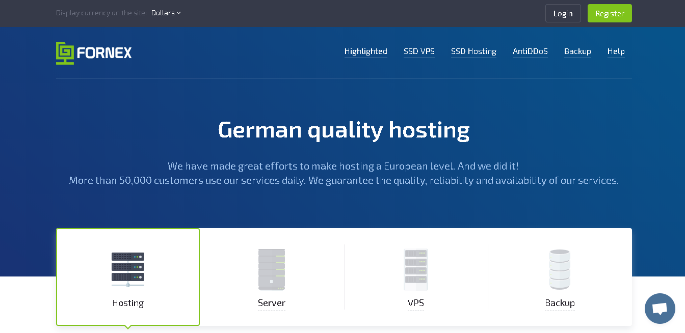Click the 'More than 50,000 customers' sentence
Viewport: 685px width, 333px height.
point(344,181)
